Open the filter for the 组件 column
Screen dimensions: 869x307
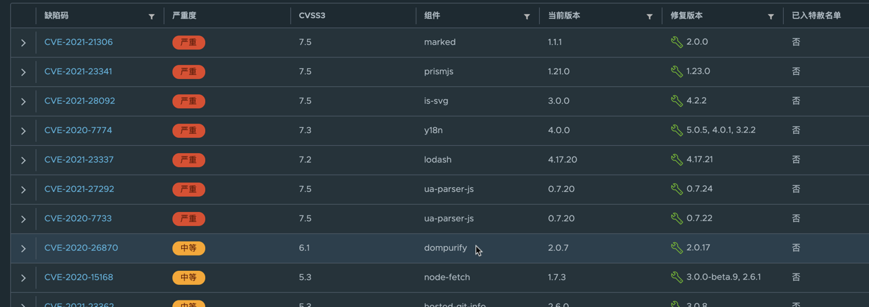tap(527, 16)
